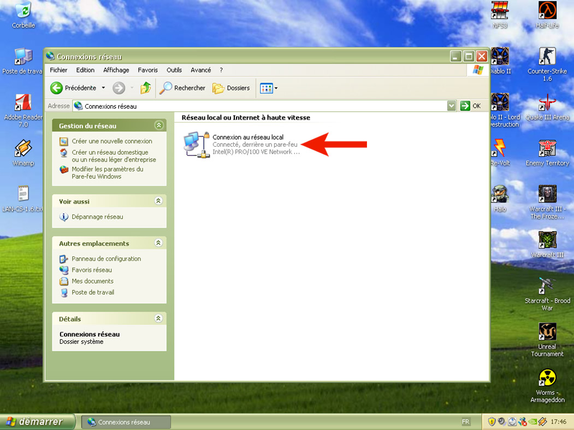This screenshot has height=430, width=574.
Task: Collapse the Voir aussi section
Action: click(x=158, y=201)
